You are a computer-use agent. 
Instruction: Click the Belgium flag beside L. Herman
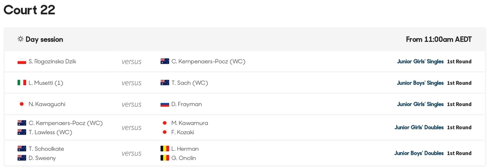(x=165, y=149)
